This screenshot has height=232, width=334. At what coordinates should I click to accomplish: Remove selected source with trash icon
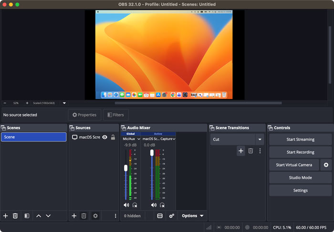[x=83, y=216]
